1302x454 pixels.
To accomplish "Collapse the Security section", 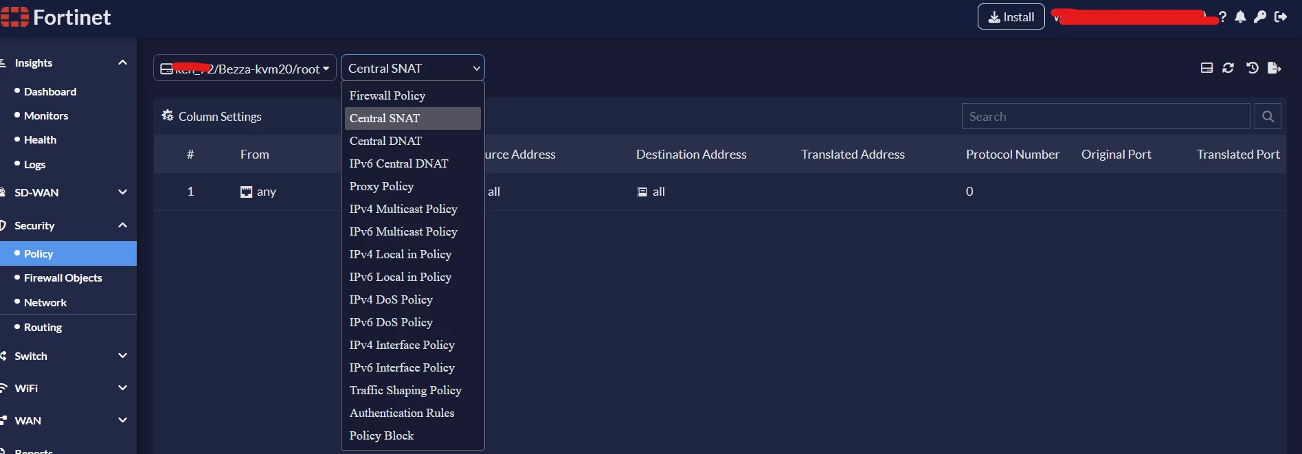I will coord(122,225).
